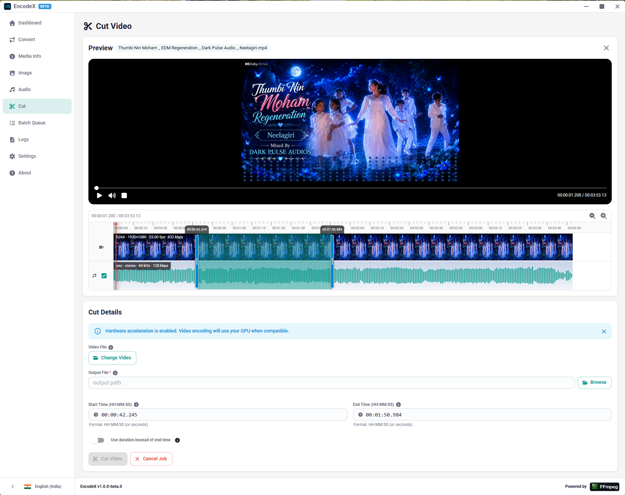Click the preview seek bar handle

click(x=97, y=188)
